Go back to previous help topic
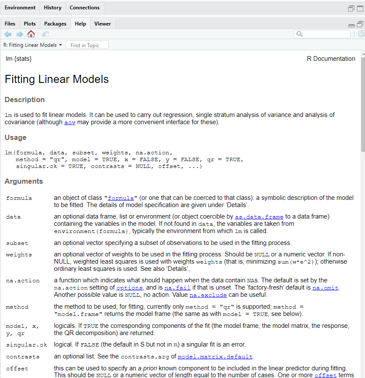This screenshot has width=365, height=378. (8, 34)
